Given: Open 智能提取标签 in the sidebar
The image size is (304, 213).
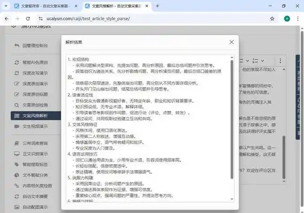Looking at the screenshot, I should coord(31,165).
